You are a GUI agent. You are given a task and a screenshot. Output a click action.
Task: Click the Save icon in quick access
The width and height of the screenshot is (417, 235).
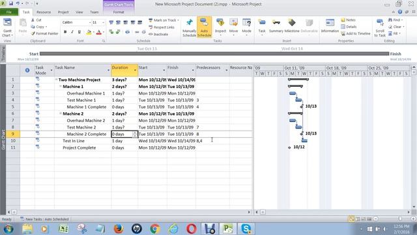[11, 4]
